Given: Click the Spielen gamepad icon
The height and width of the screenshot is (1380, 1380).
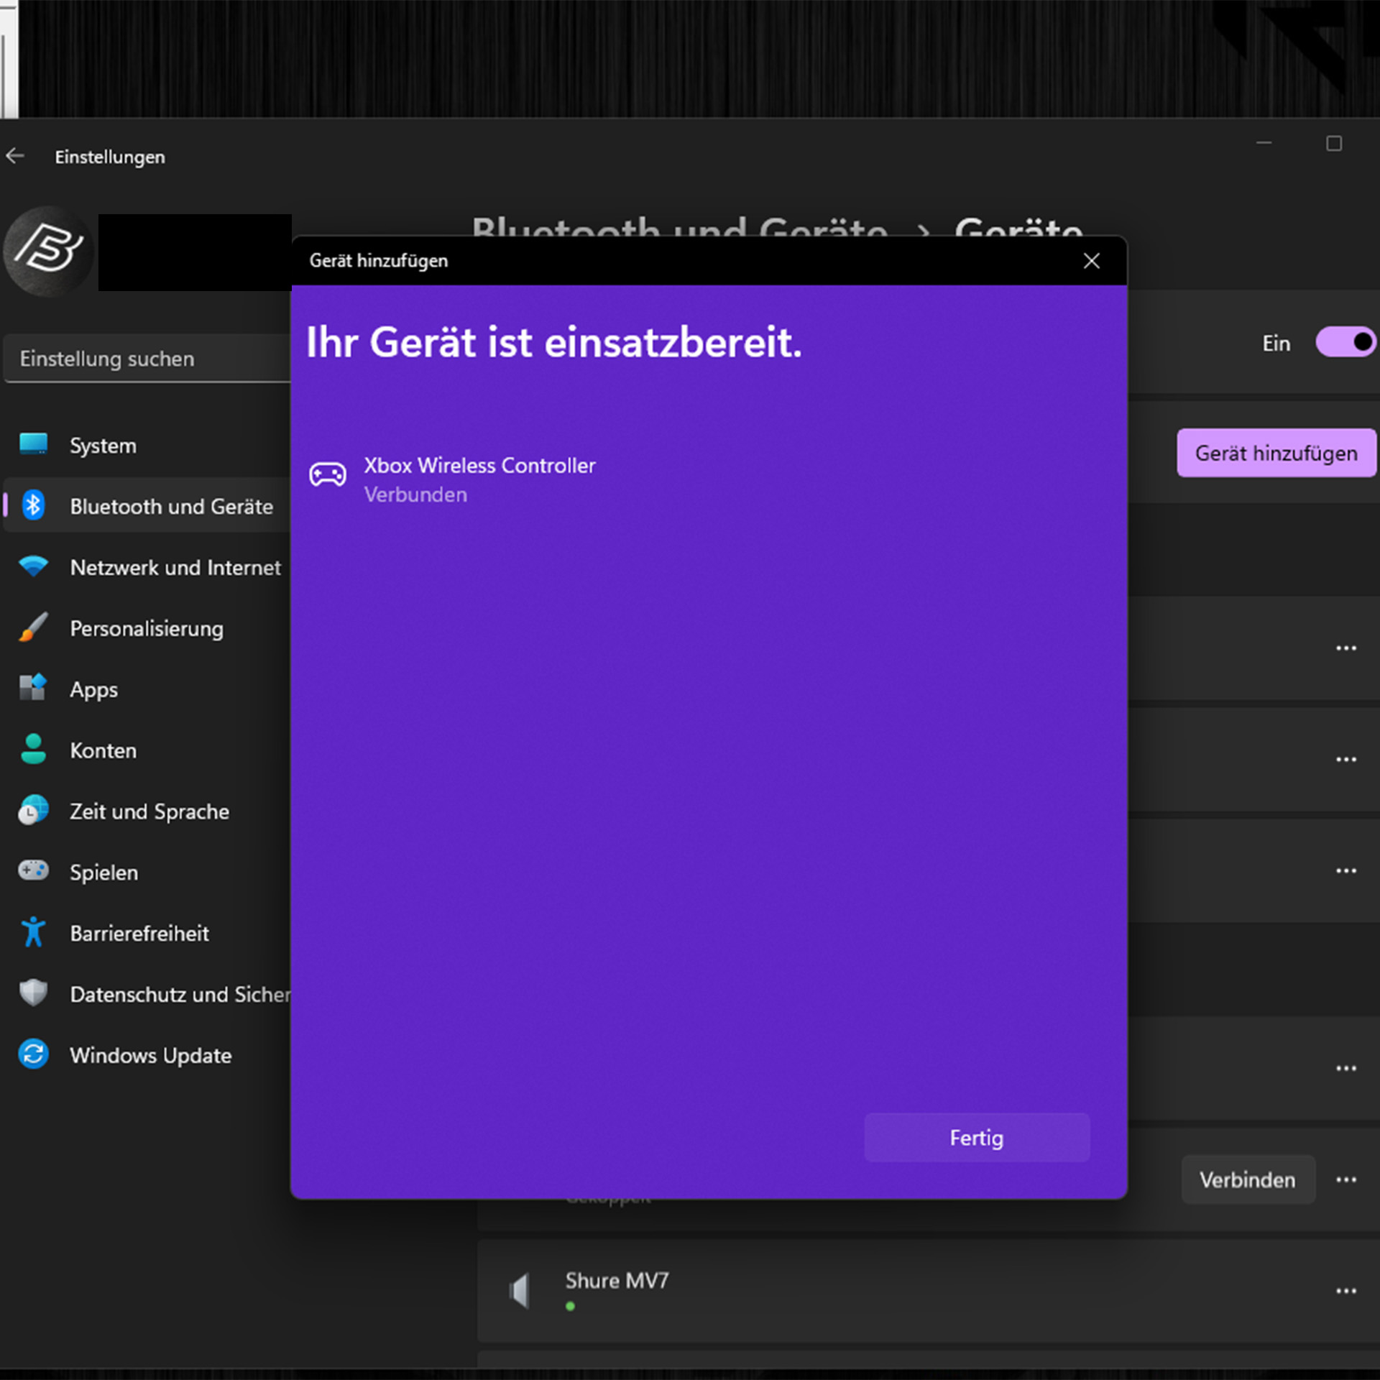Looking at the screenshot, I should tap(33, 871).
